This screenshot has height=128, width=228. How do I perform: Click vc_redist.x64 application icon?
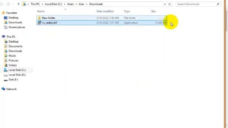click(39, 22)
